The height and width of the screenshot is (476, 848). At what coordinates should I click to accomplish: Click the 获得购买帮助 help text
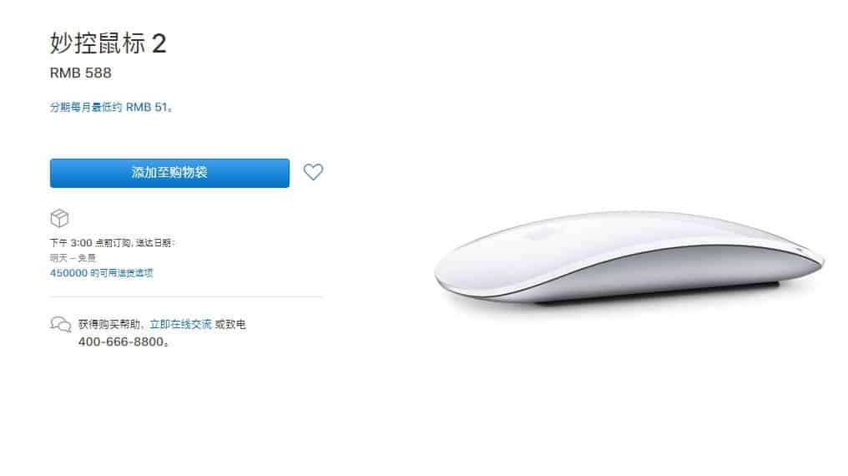110,324
